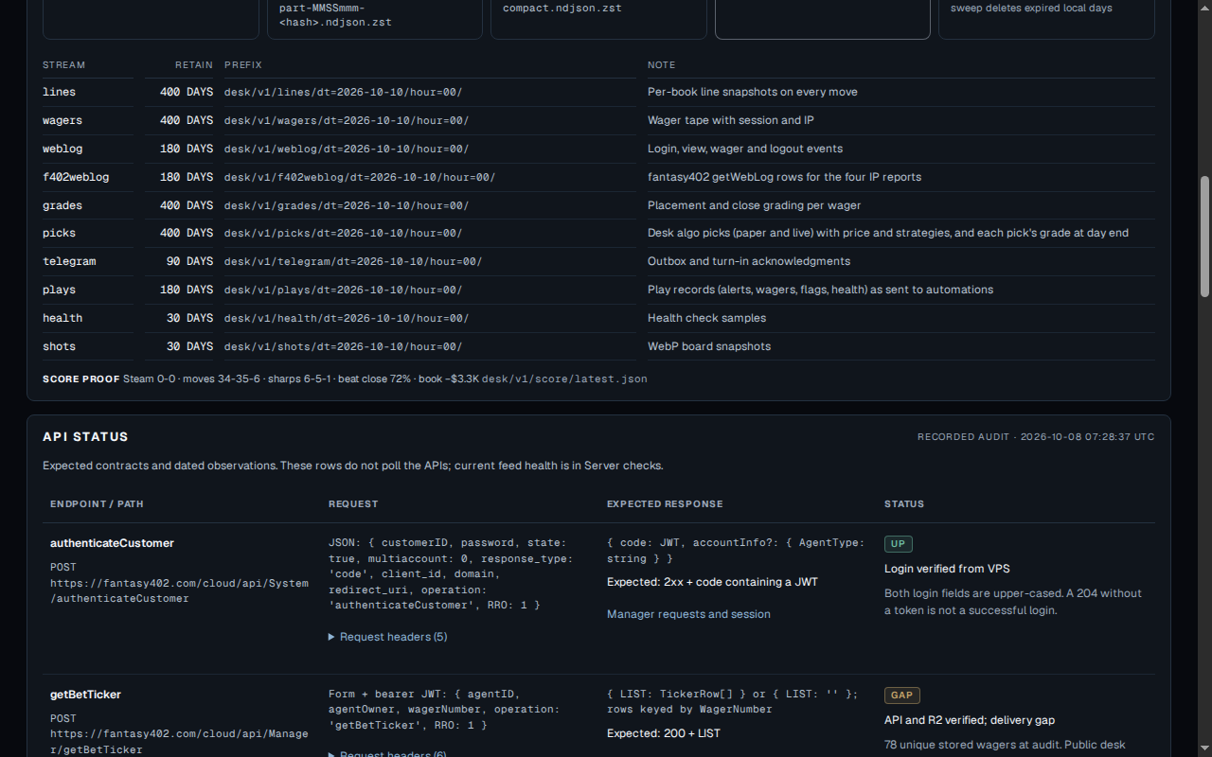Click the RETAIN column header

(x=194, y=65)
